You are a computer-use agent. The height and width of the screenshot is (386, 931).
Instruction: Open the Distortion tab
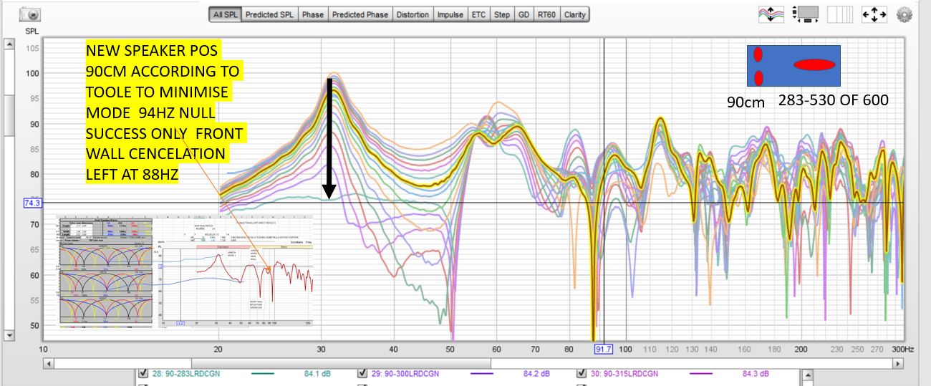point(413,14)
